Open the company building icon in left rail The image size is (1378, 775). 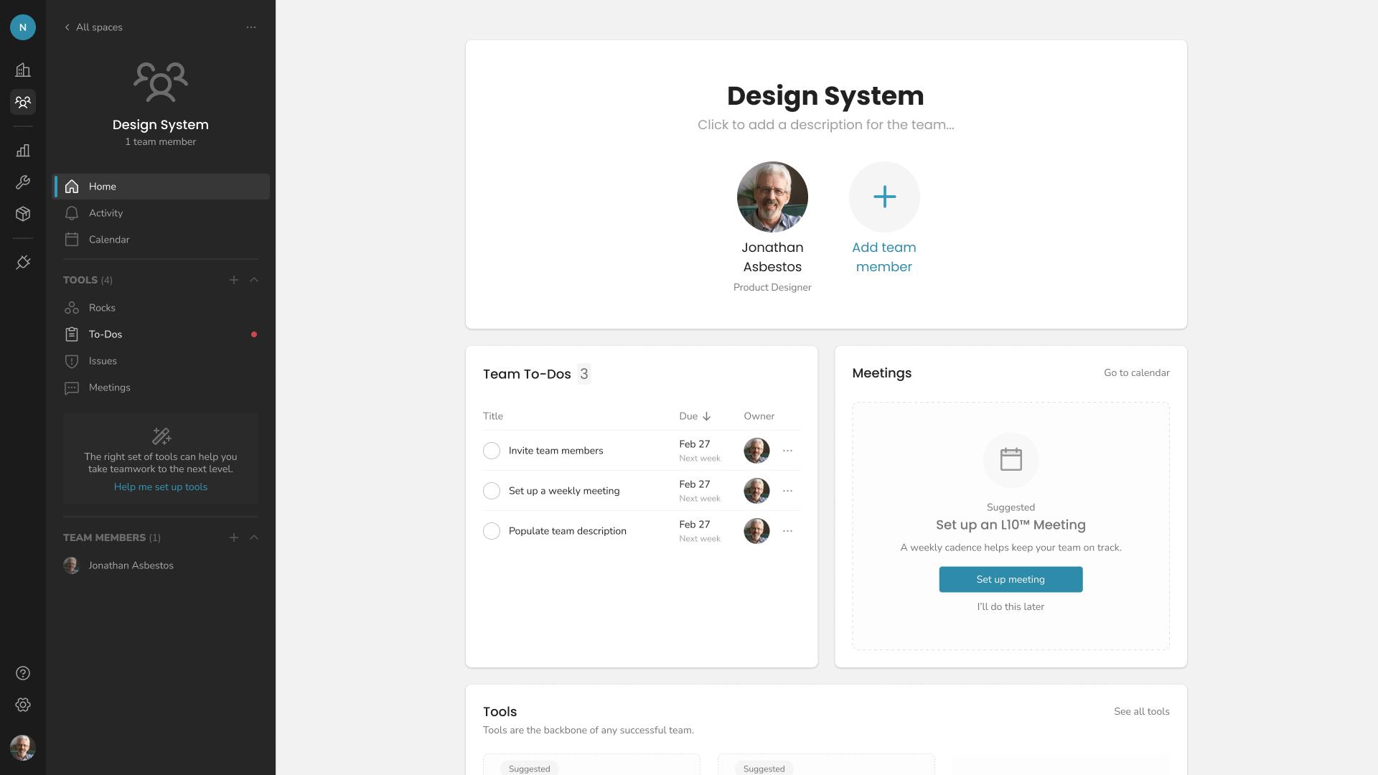23,70
